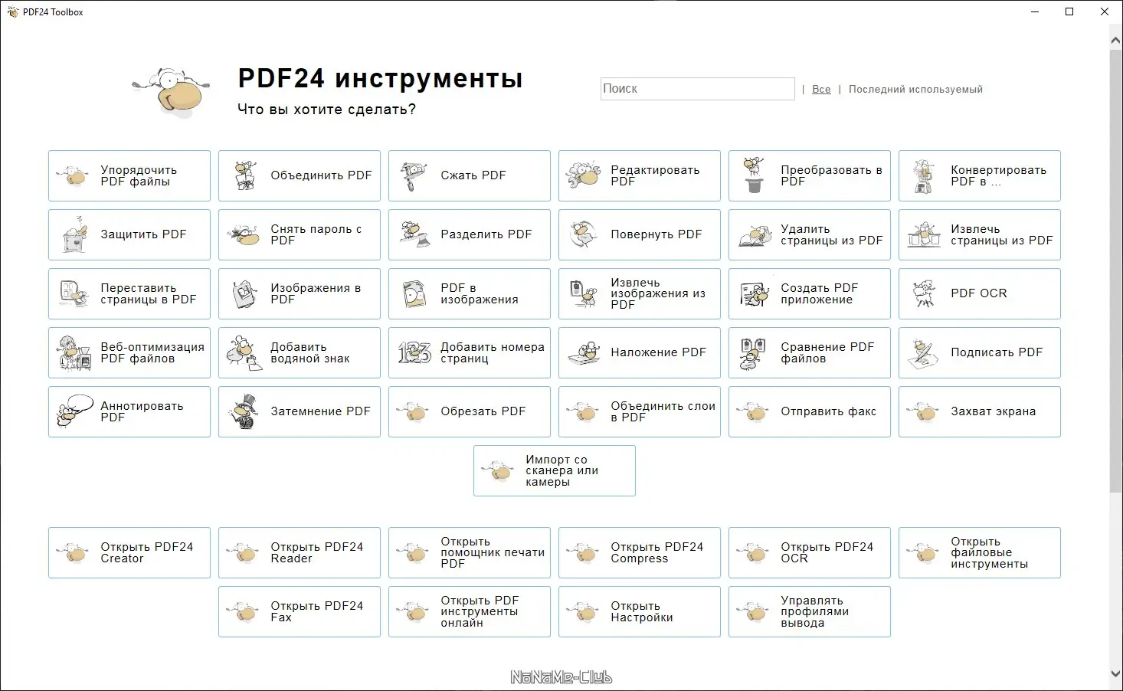Viewport: 1123px width, 691px height.
Task: Launch Открыть PDF24 OCR
Action: pyautogui.click(x=809, y=552)
